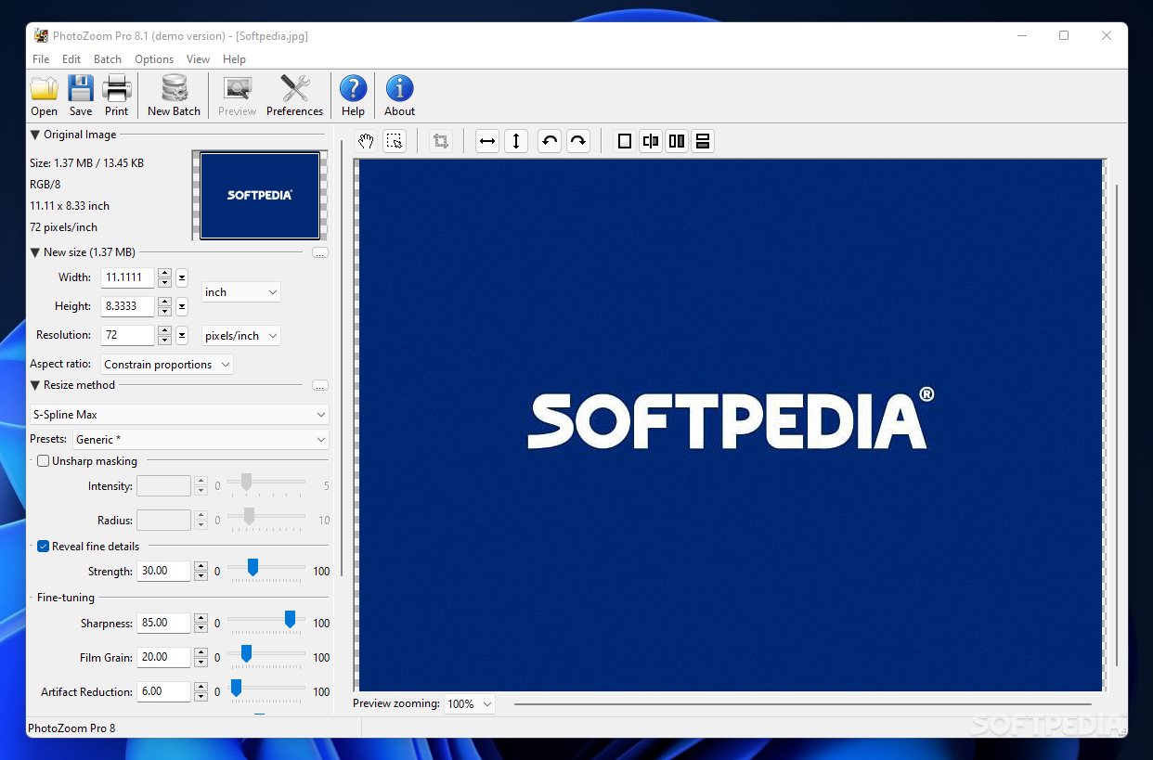1153x760 pixels.
Task: Open the Batch menu
Action: point(108,59)
